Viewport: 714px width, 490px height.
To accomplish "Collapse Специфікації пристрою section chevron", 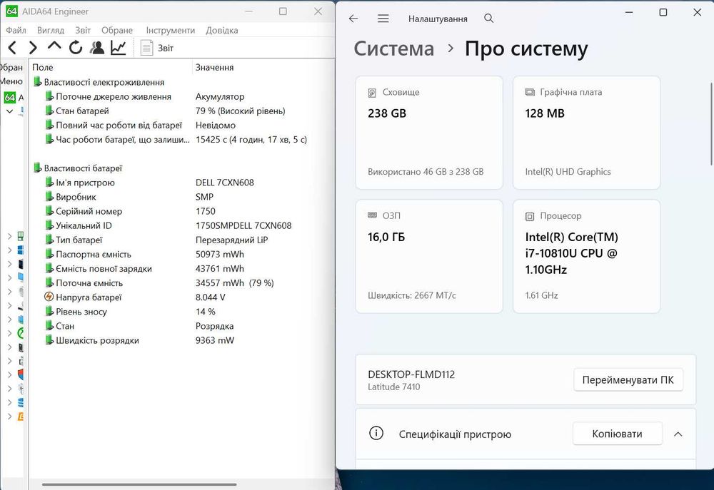I will (x=678, y=434).
